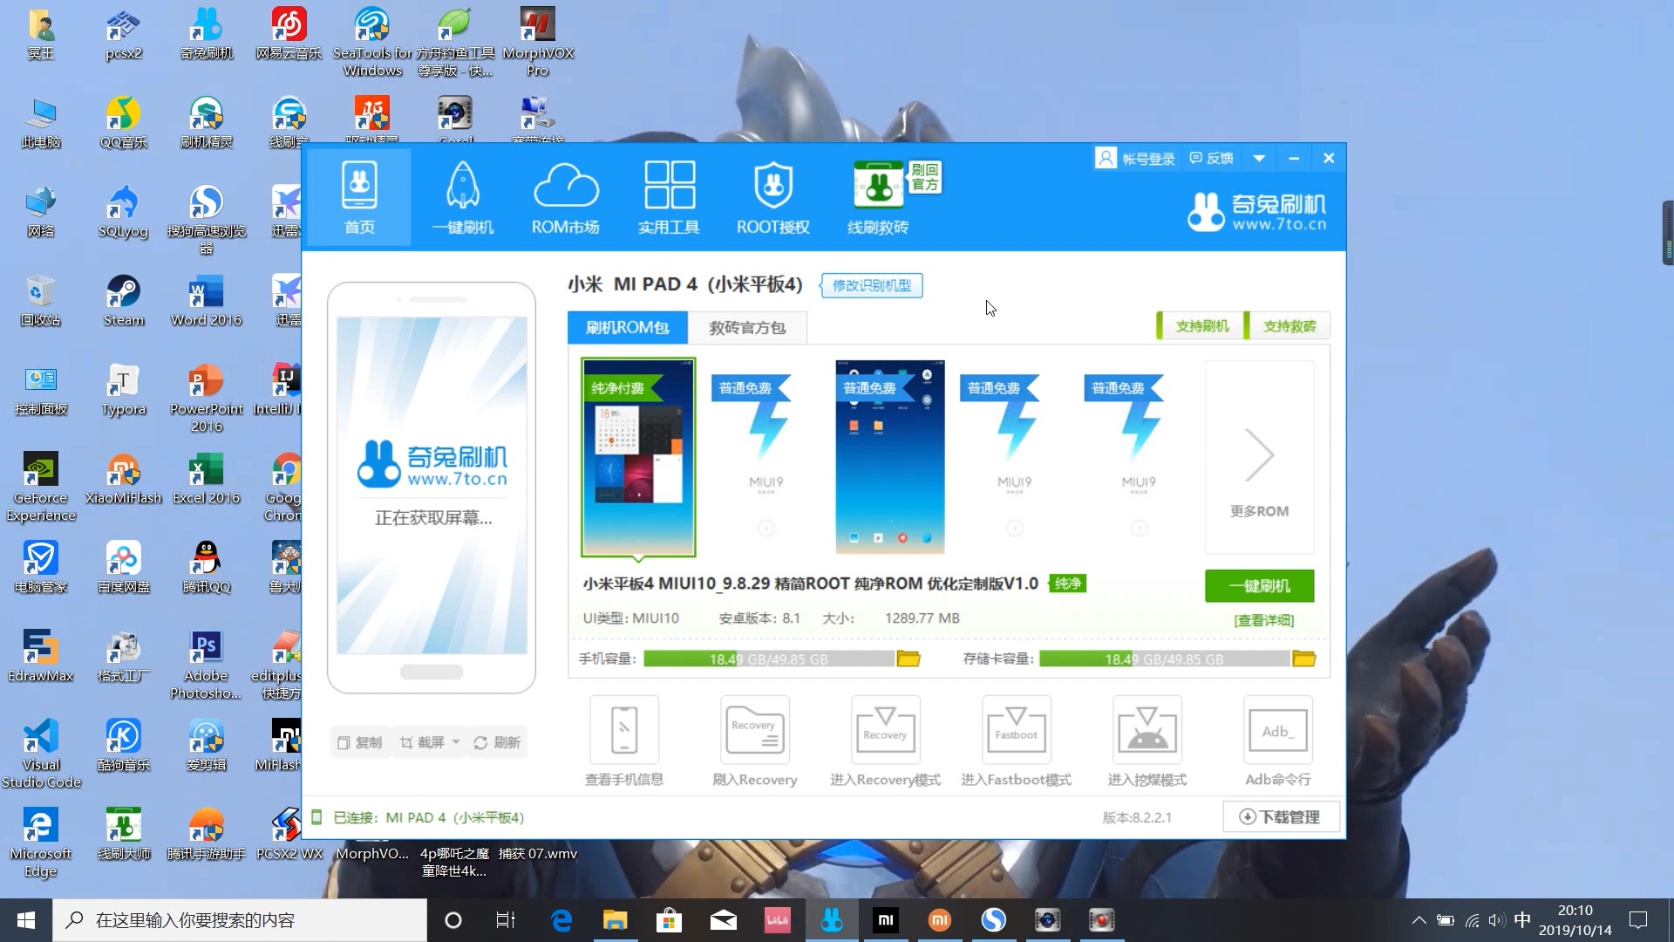Click the 刷入Recovery icon

(755, 730)
